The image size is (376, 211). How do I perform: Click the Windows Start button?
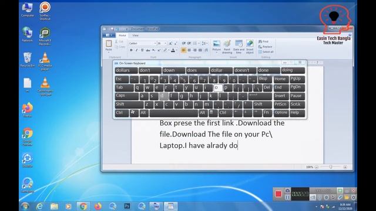click(25, 206)
